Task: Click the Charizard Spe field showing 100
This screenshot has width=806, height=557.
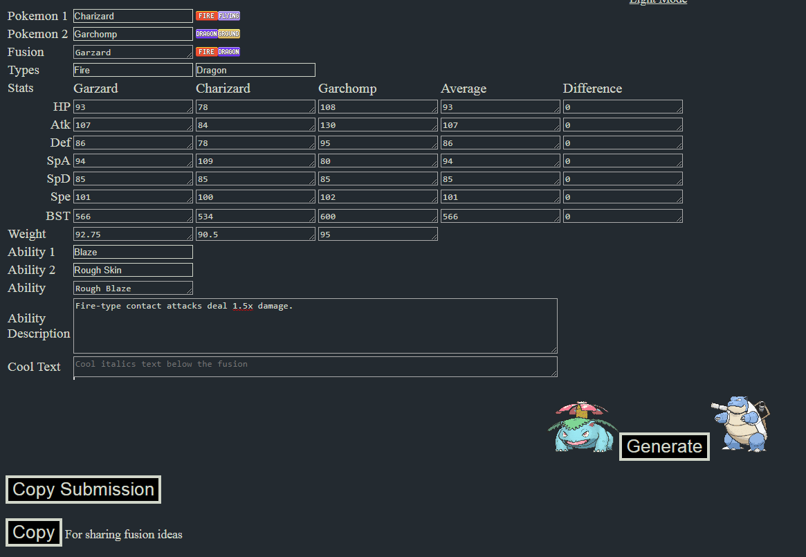Action: click(x=255, y=197)
